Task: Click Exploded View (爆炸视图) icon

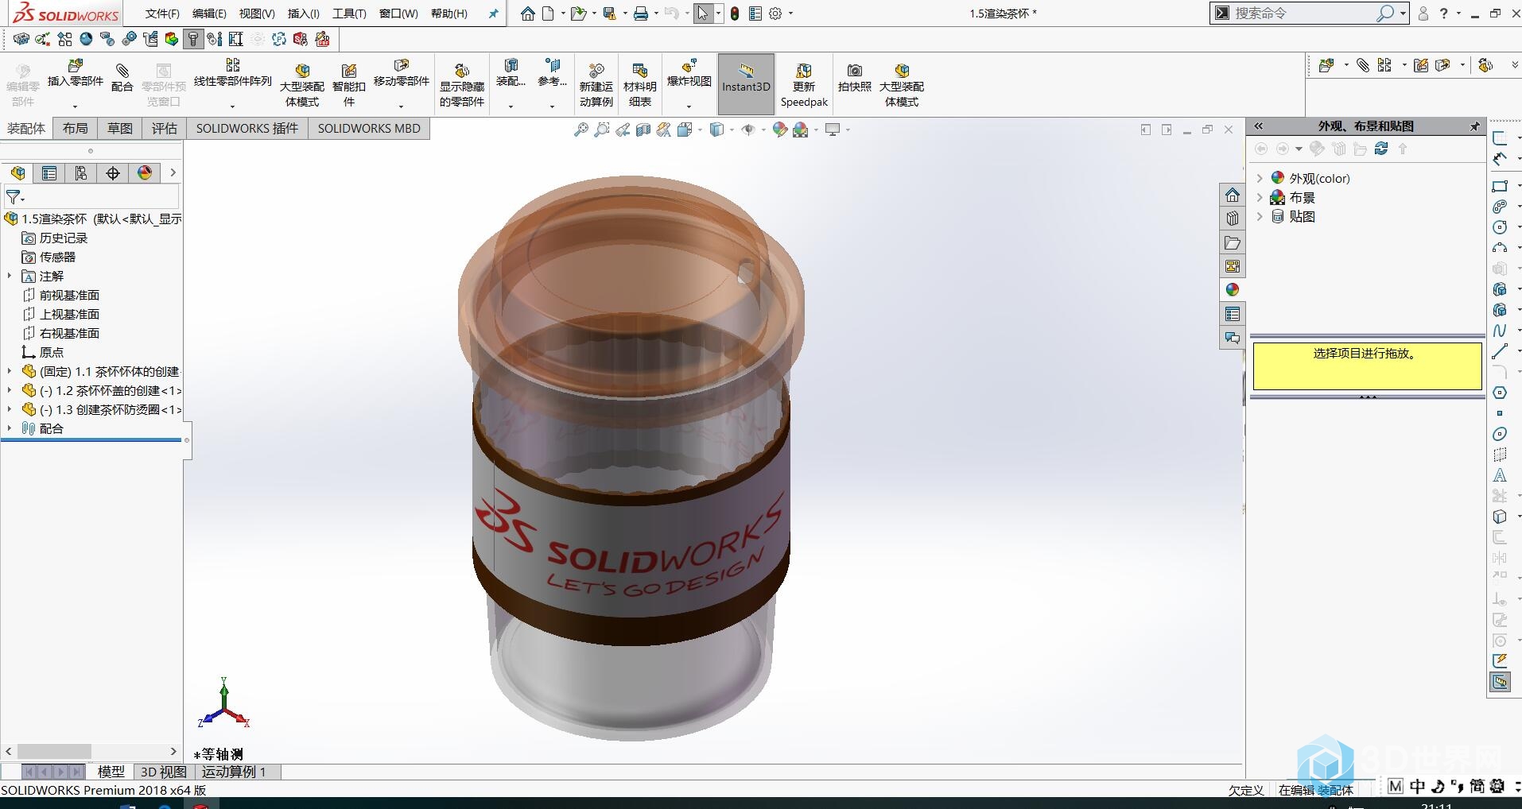Action: click(689, 65)
